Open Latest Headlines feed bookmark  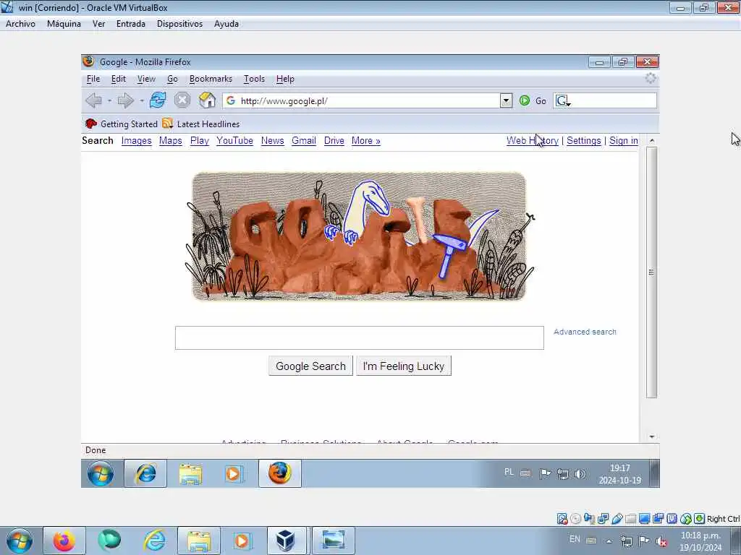tap(201, 124)
